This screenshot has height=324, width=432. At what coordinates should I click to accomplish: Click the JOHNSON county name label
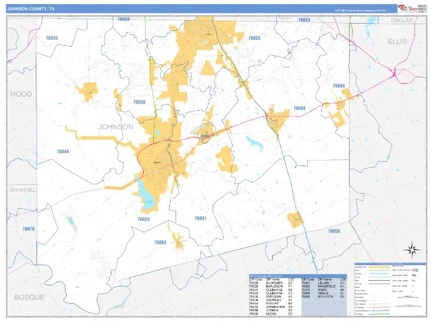pyautogui.click(x=115, y=127)
